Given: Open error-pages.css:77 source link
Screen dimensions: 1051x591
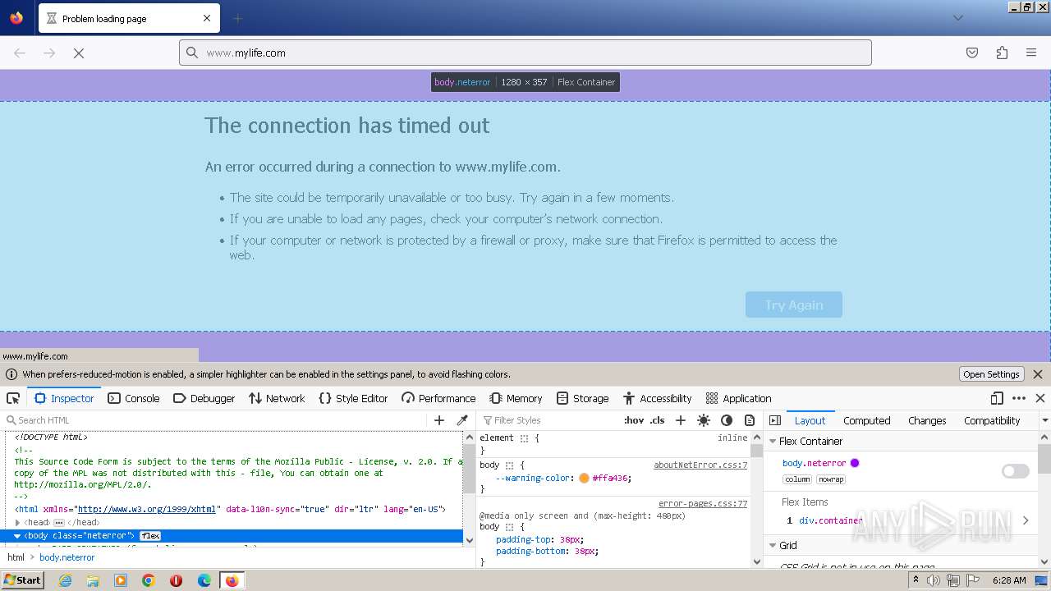Looking at the screenshot, I should point(703,504).
